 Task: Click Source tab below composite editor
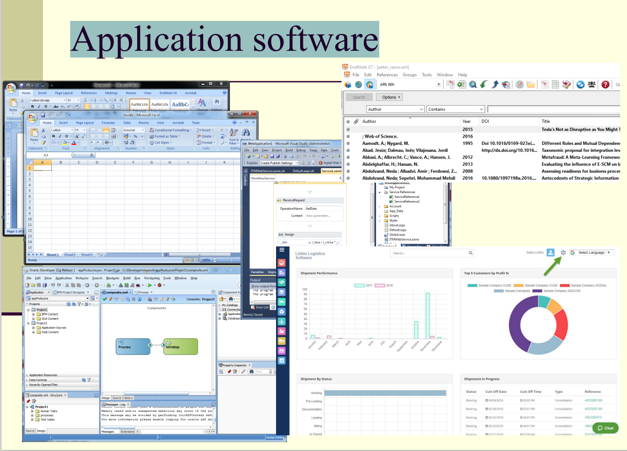(x=117, y=398)
